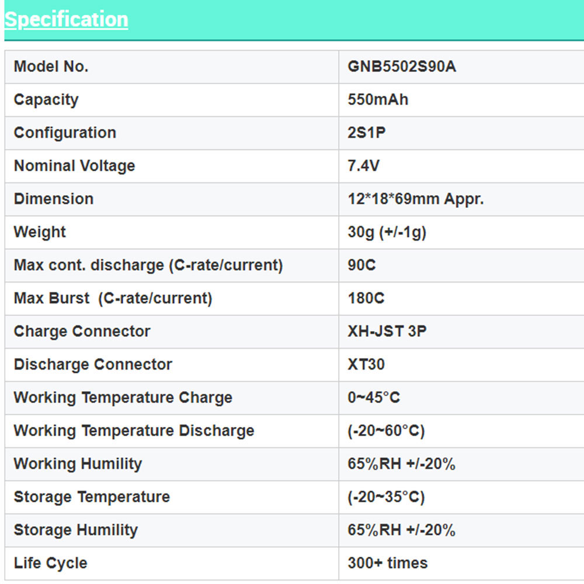This screenshot has height=584, width=584.
Task: Select the XT30 discharge connector value
Action: click(366, 364)
